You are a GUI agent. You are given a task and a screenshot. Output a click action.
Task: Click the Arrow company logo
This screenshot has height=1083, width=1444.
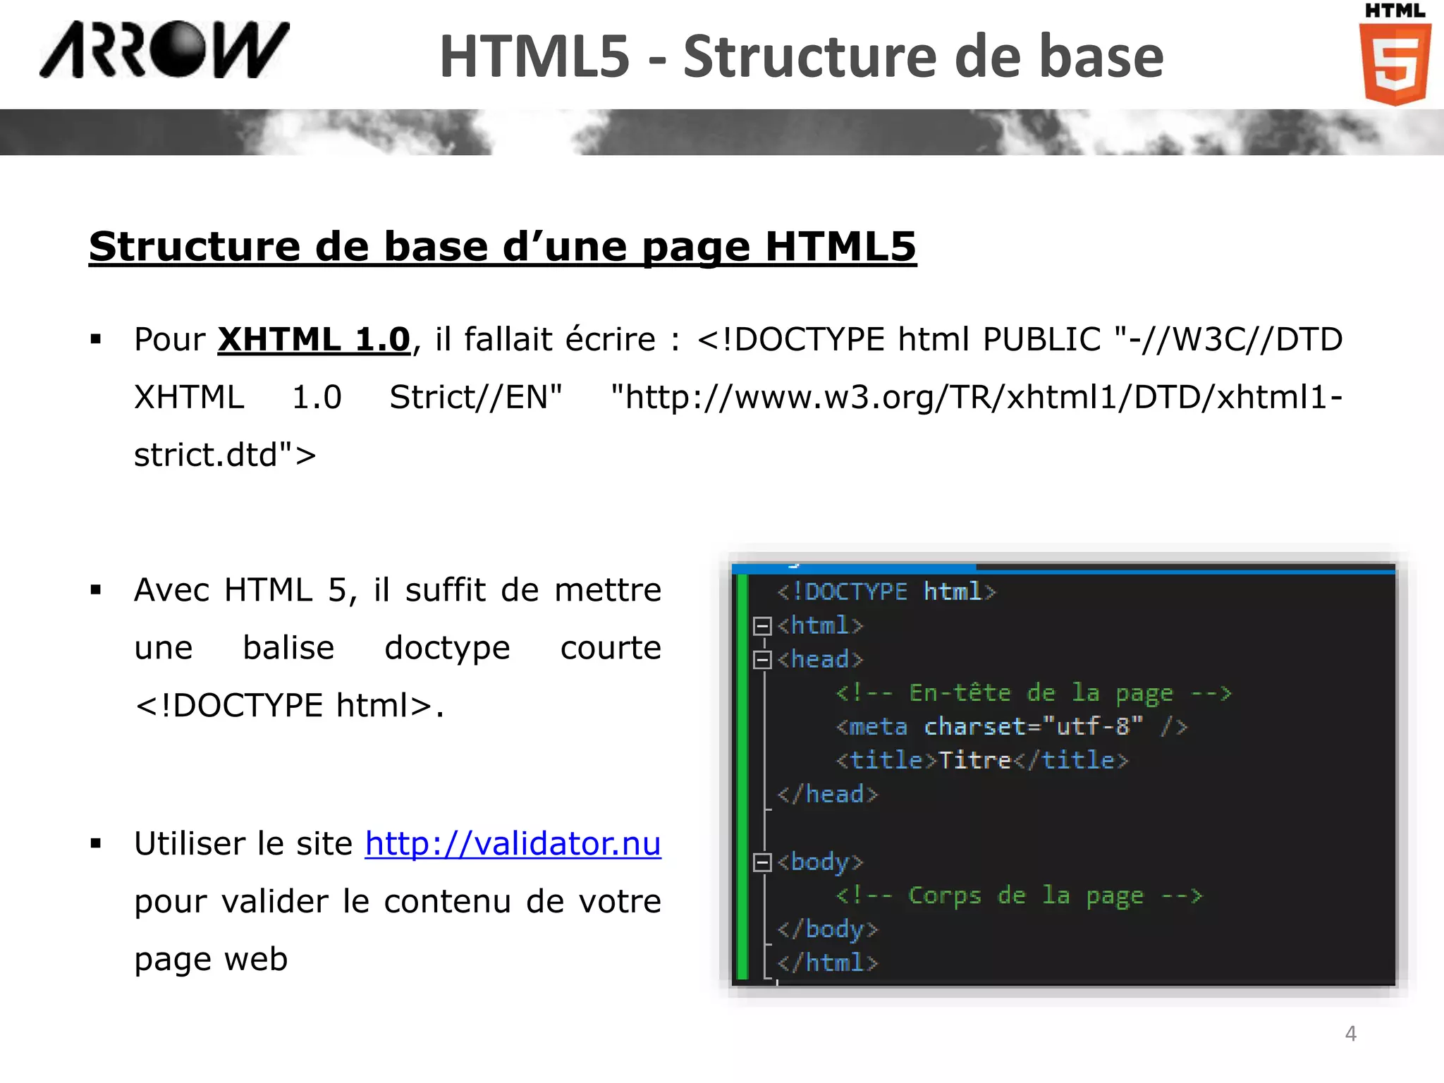pos(164,49)
